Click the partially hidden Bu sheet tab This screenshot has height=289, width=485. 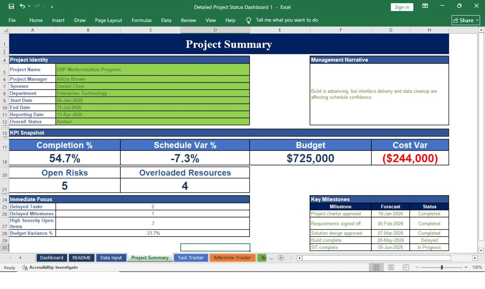coord(263,258)
